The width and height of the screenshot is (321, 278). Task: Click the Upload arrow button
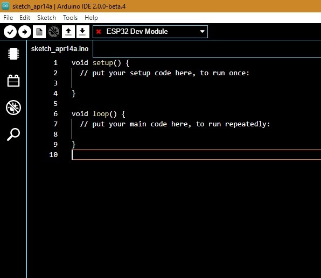(25, 32)
